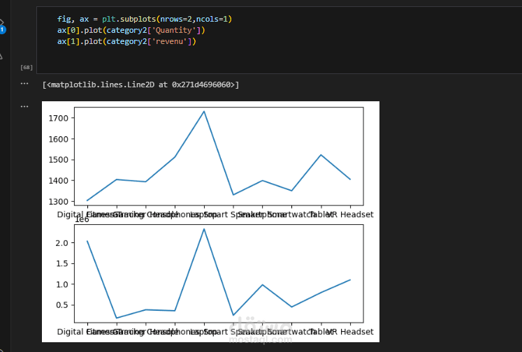The height and width of the screenshot is (352, 522).
Task: Click the cell execution count [68]
Action: coord(27,67)
